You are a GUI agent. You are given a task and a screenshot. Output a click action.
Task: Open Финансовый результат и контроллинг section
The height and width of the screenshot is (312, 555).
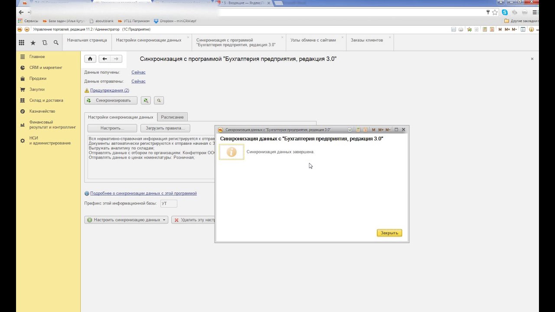(52, 125)
